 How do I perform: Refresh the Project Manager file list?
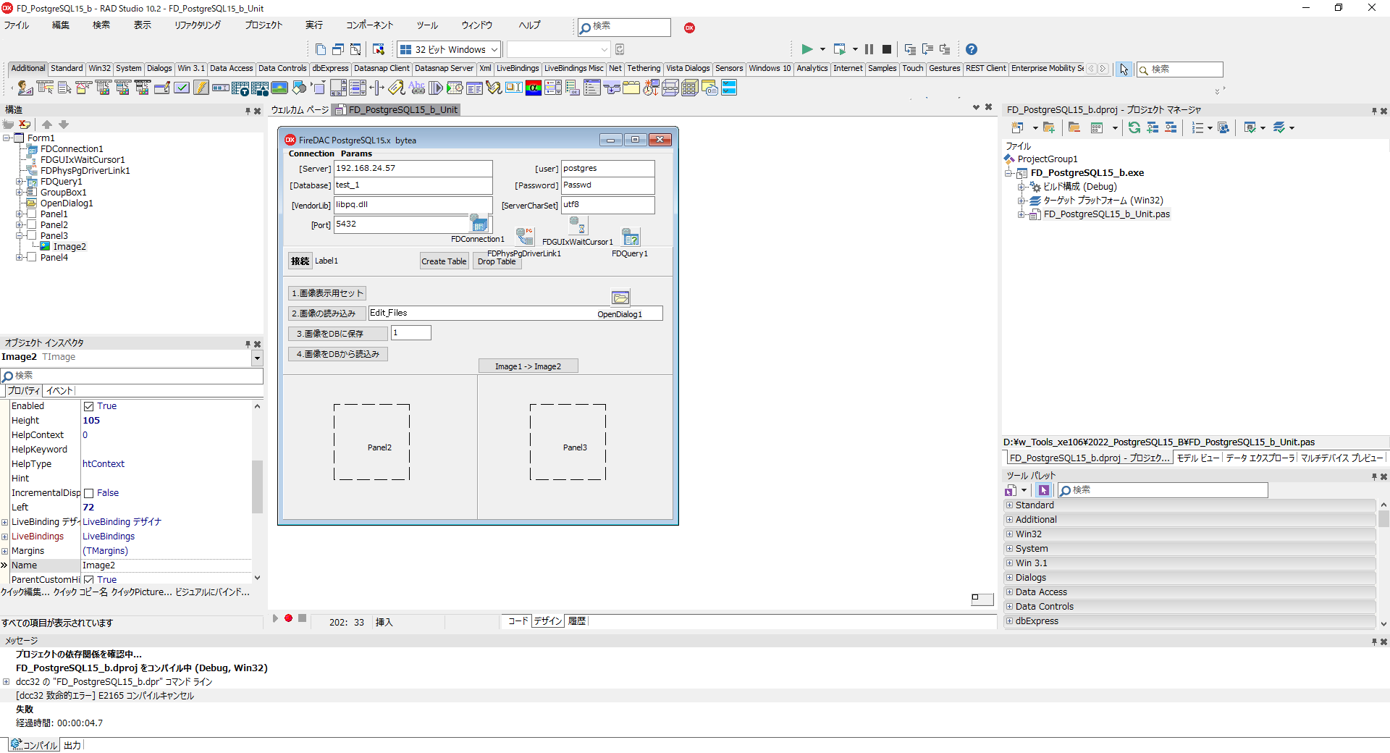pos(1134,127)
